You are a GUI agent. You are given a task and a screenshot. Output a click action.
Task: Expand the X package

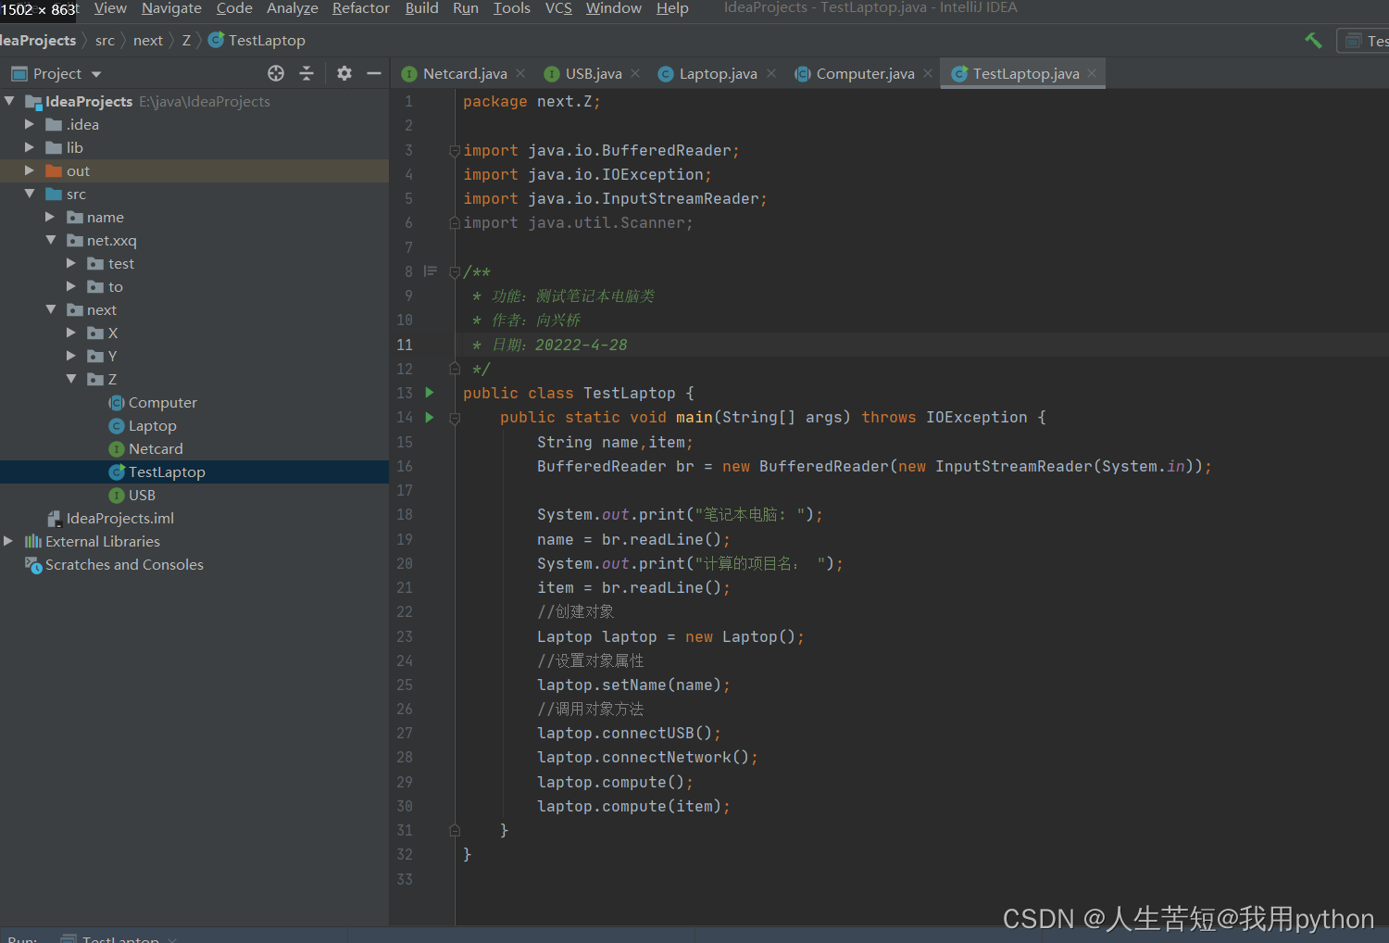(71, 333)
